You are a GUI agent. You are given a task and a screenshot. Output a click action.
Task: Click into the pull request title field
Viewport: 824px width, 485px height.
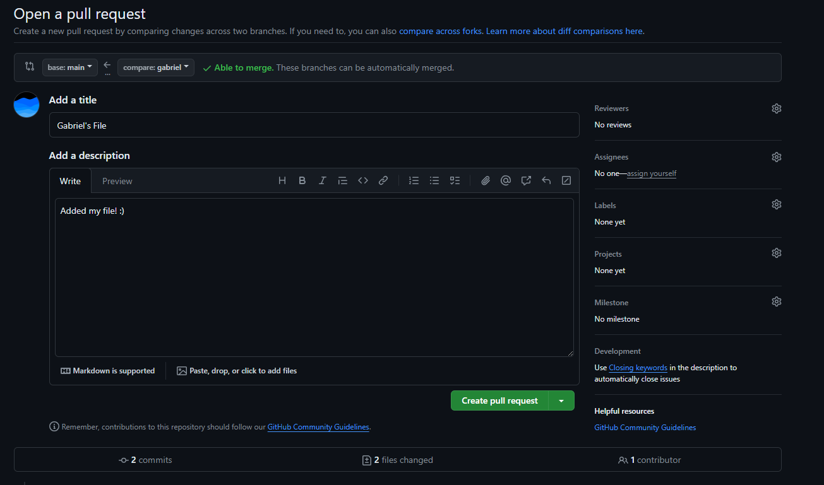pyautogui.click(x=314, y=126)
